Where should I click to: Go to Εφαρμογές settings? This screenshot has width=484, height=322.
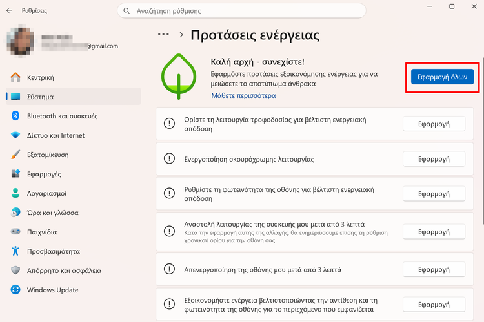pos(44,174)
